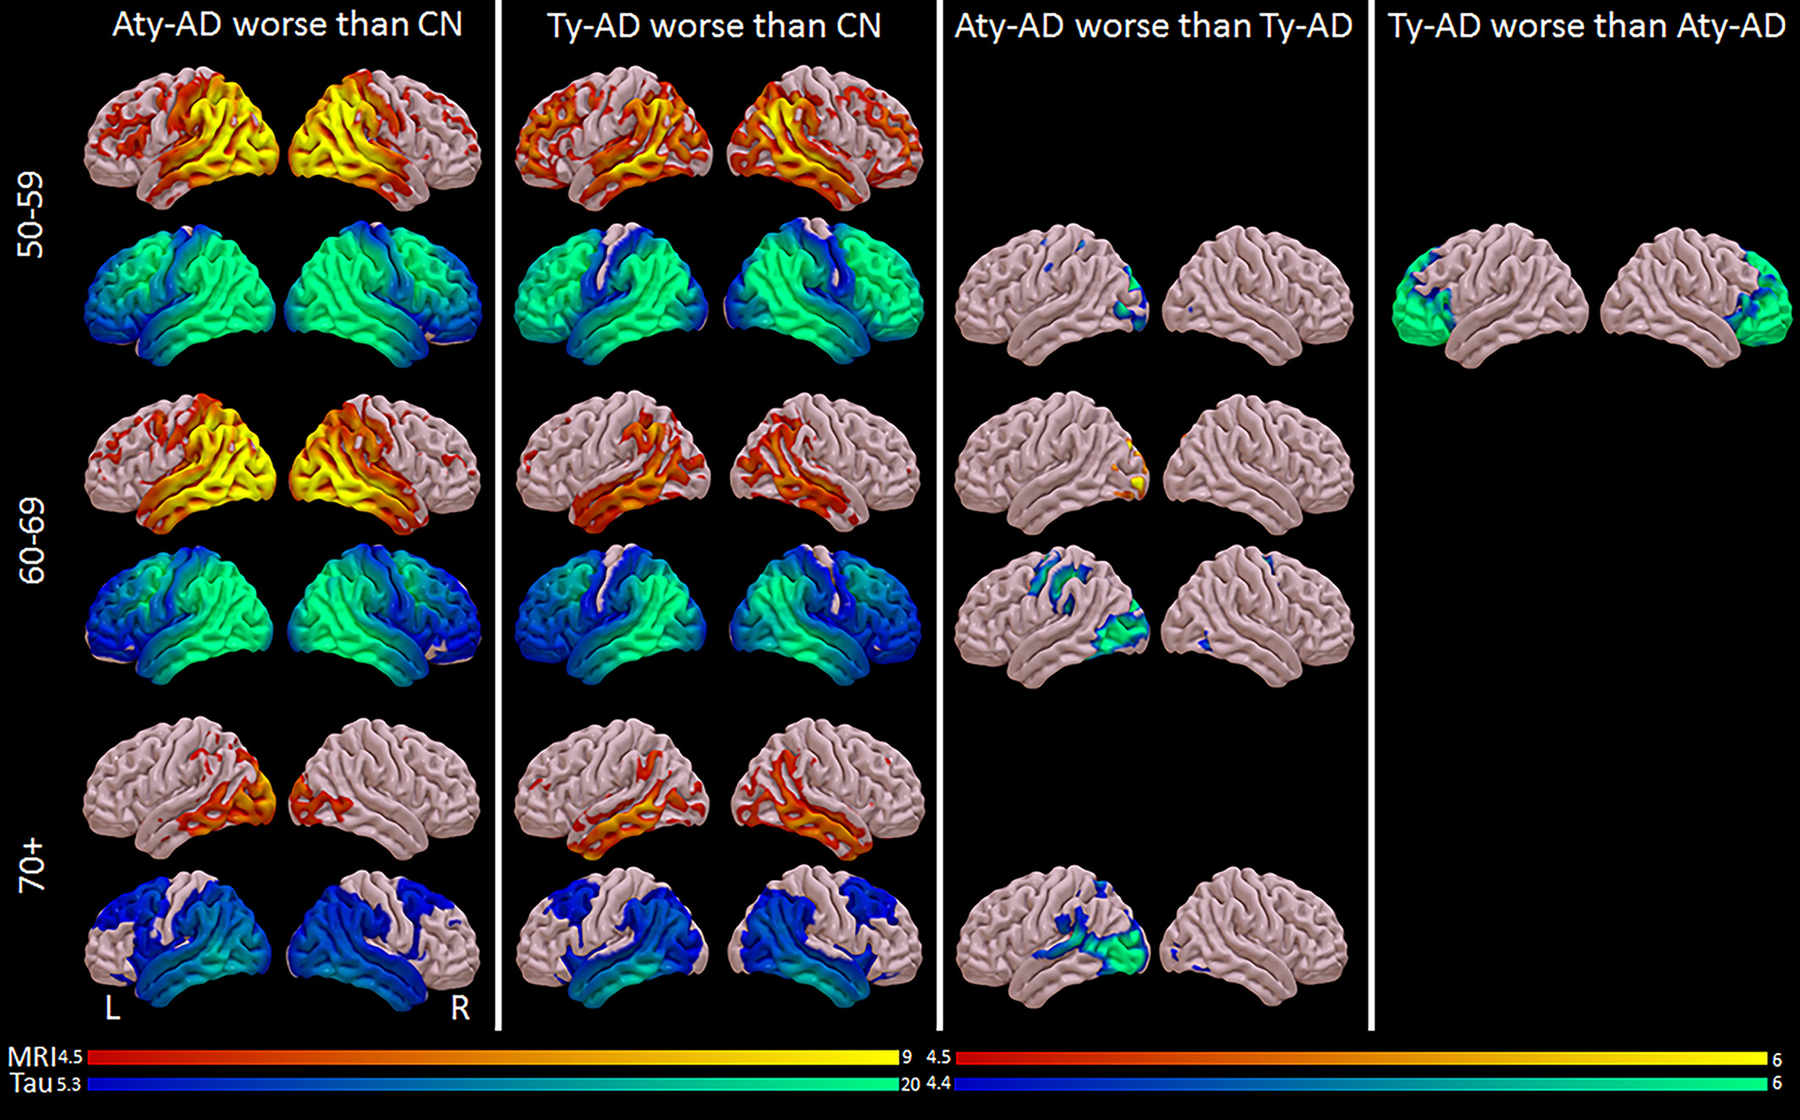This screenshot has width=1800, height=1120.
Task: Select 60-69 Tau right-hemisphere brain, Aty-AD vs Ty-AD
Action: pyautogui.click(x=1258, y=616)
